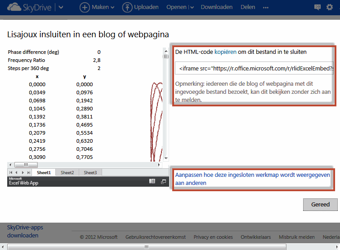Image resolution: width=340 pixels, height=250 pixels.
Task: Click Downloaden in the top bar
Action: pyautogui.click(x=217, y=7)
